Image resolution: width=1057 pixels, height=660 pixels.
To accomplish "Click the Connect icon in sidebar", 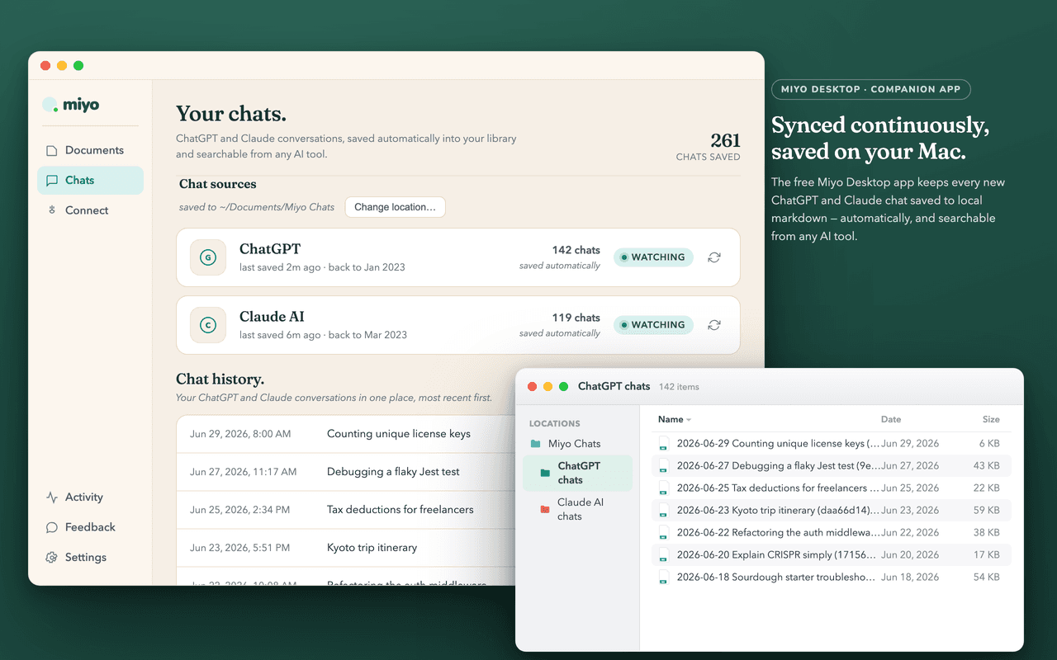I will click(51, 210).
